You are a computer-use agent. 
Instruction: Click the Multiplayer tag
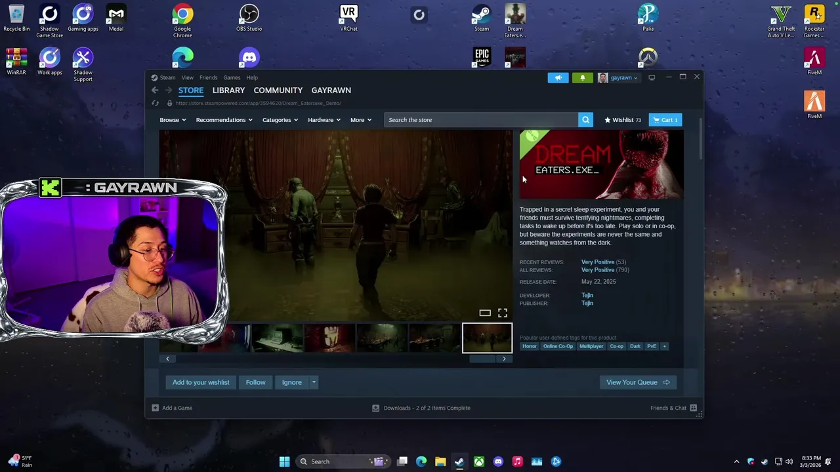coord(591,346)
